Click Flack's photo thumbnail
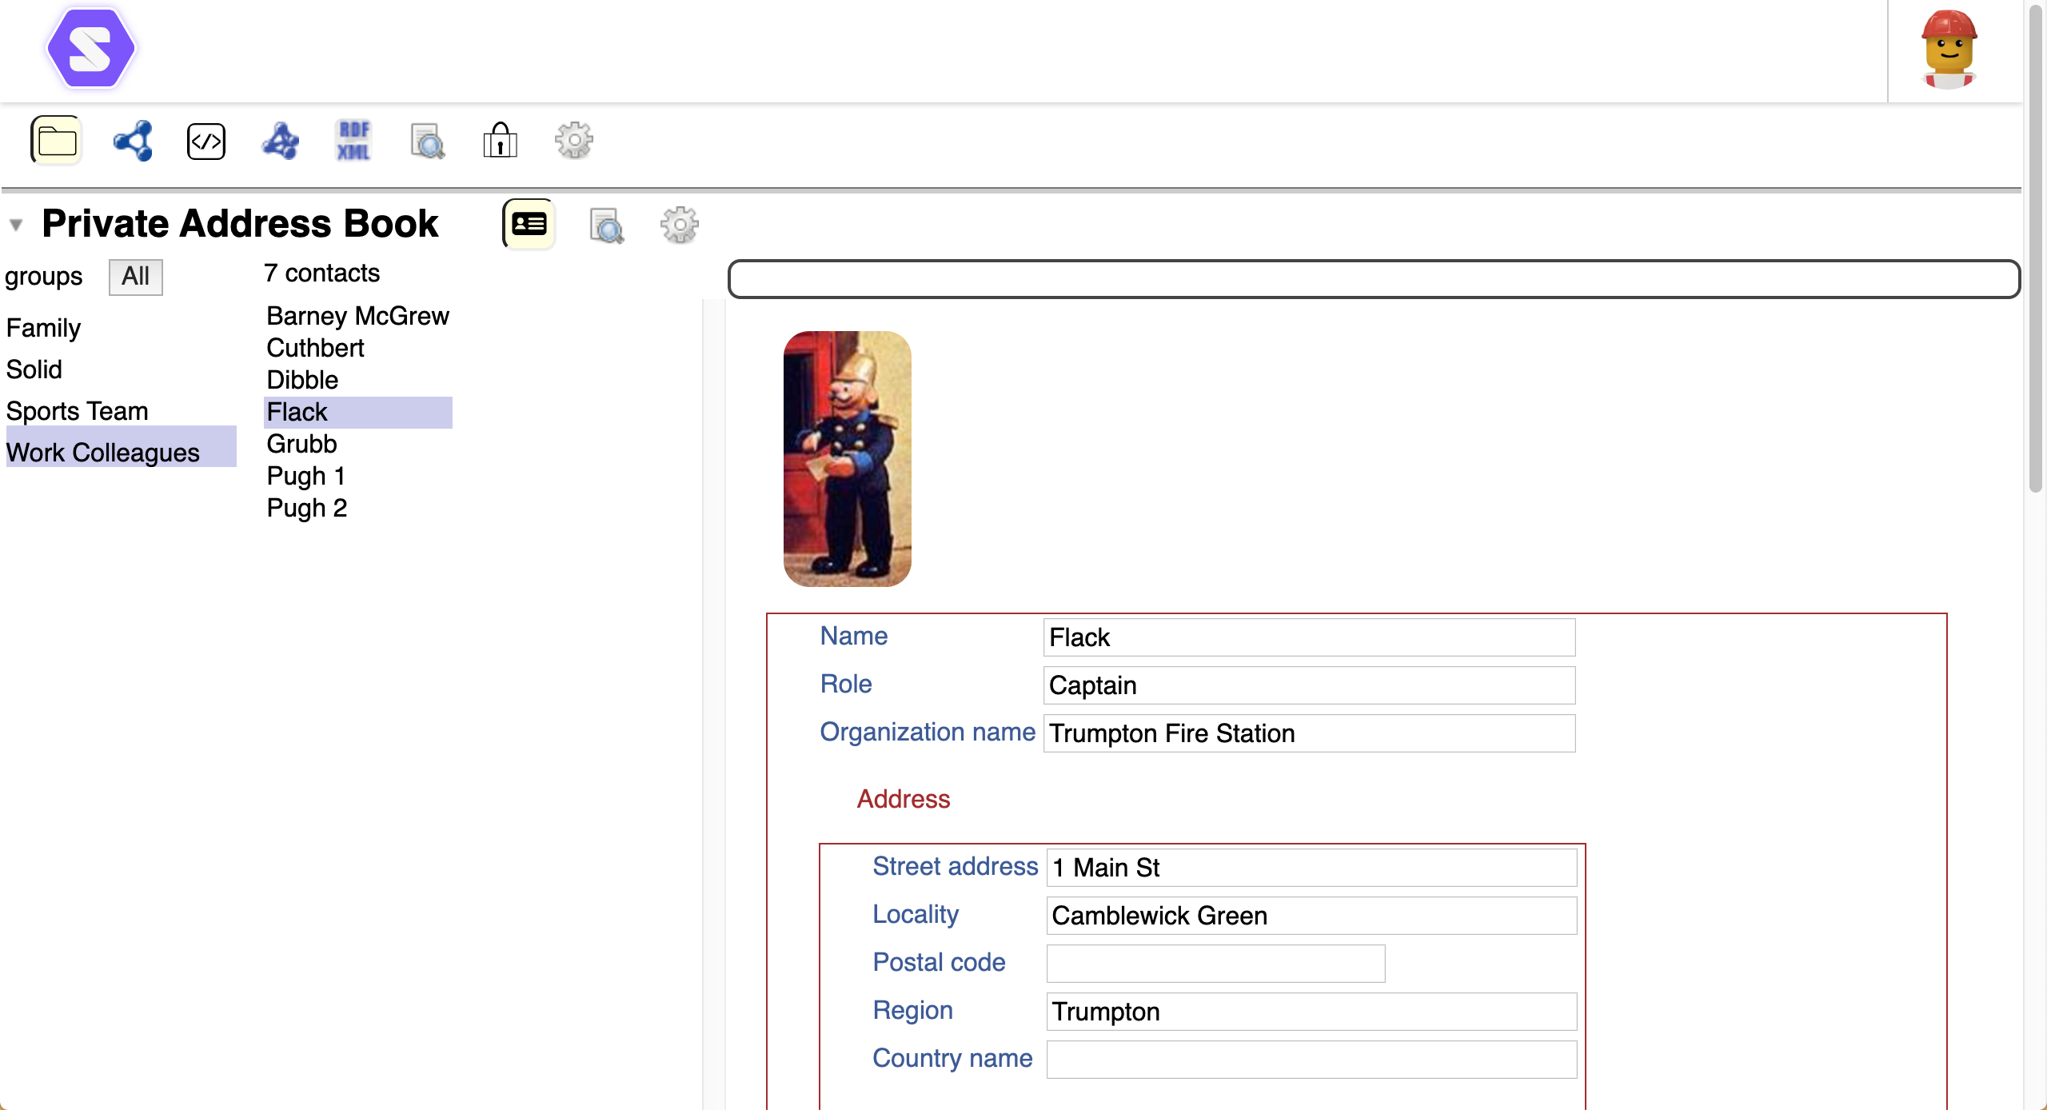2047x1110 pixels. click(846, 457)
